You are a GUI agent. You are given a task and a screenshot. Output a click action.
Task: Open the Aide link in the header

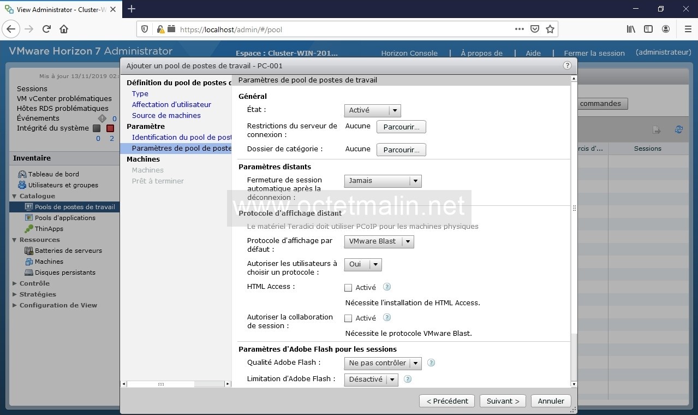tap(533, 53)
